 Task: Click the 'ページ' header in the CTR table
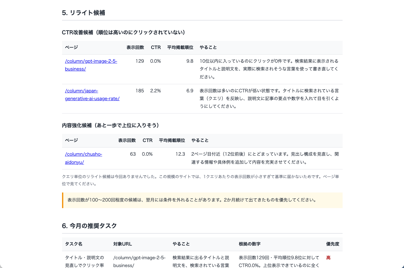point(71,47)
